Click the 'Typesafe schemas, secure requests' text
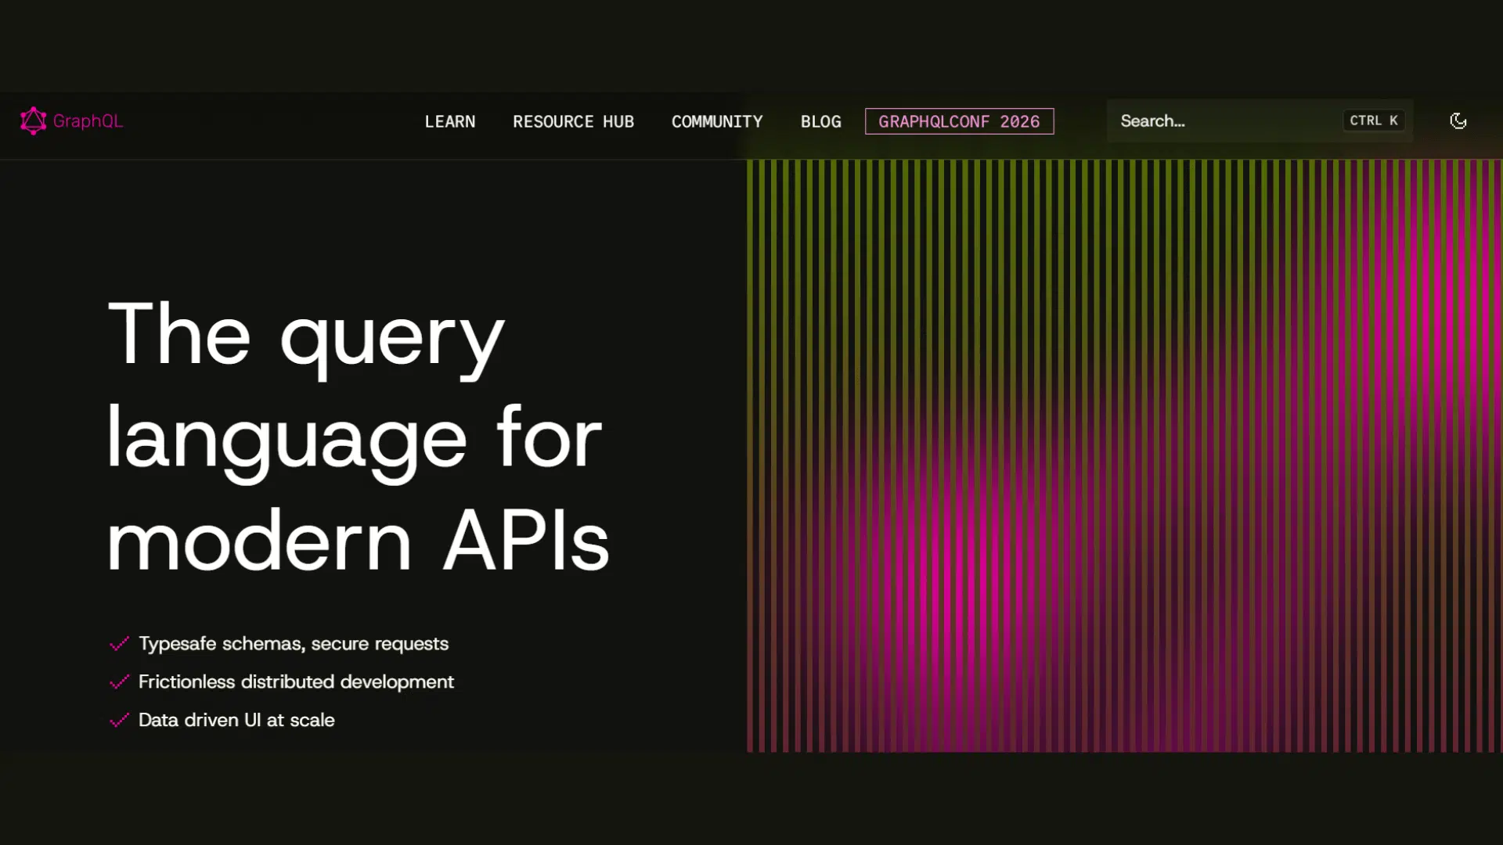 click(x=294, y=644)
